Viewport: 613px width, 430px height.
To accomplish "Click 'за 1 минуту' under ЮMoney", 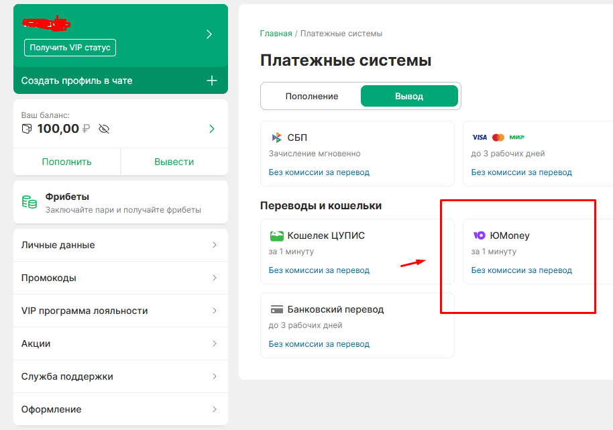I will (494, 252).
